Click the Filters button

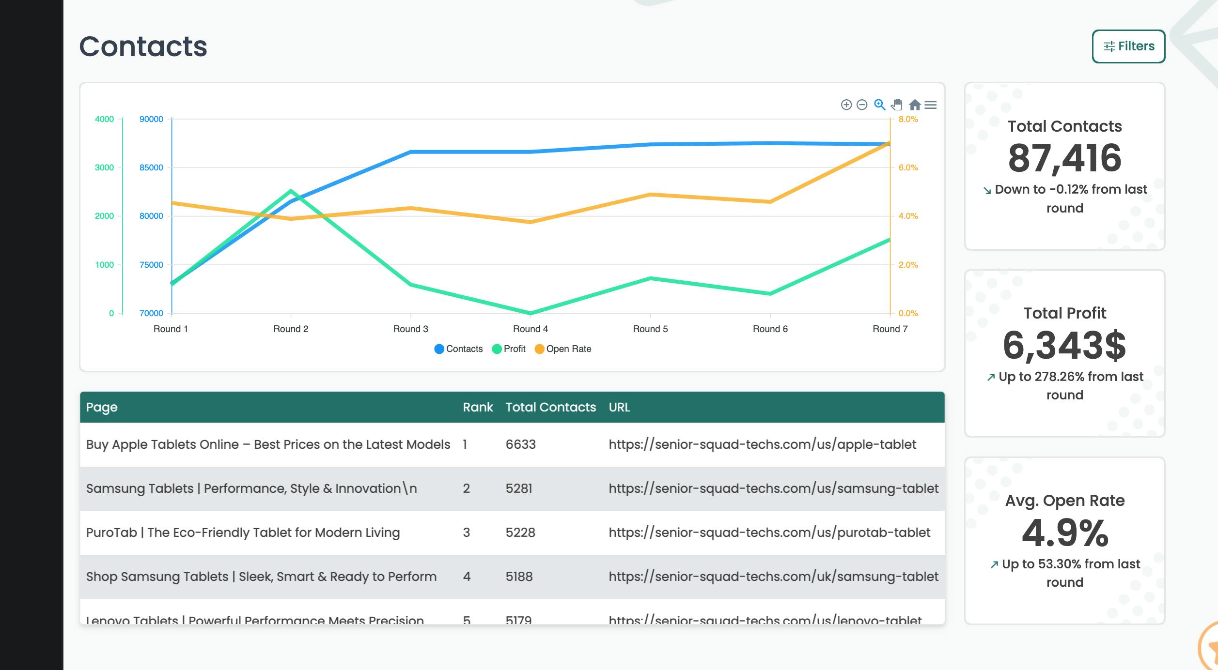[1129, 46]
